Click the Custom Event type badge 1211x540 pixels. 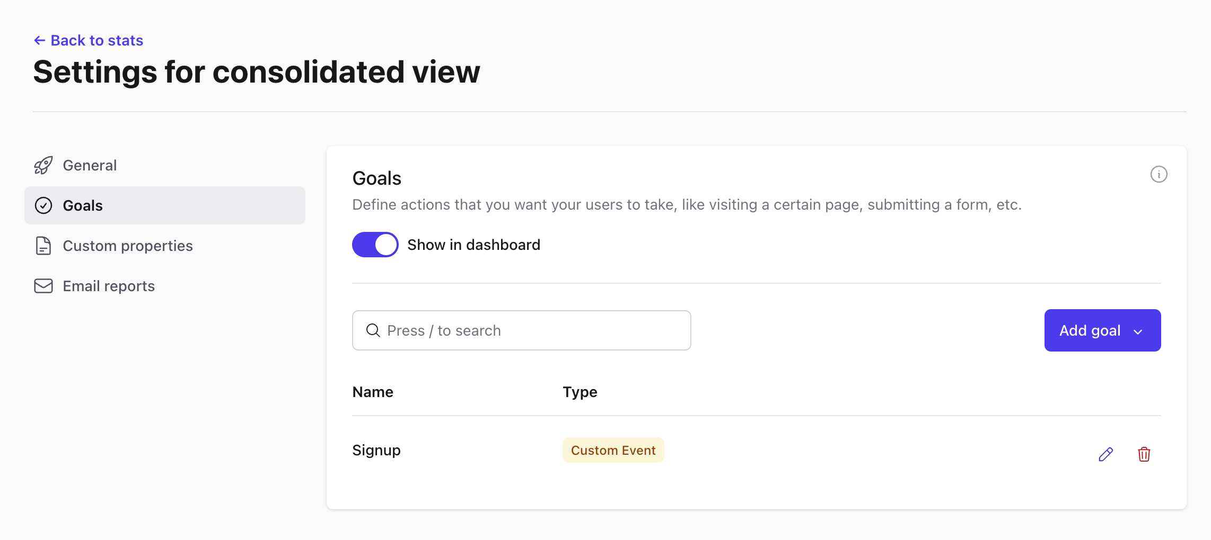(x=613, y=450)
